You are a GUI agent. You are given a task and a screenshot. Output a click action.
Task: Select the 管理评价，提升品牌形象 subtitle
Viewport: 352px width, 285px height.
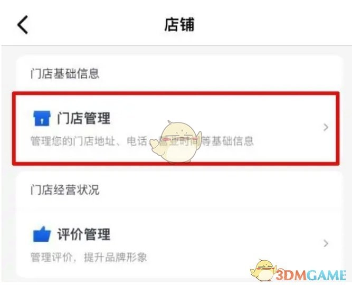[89, 258]
